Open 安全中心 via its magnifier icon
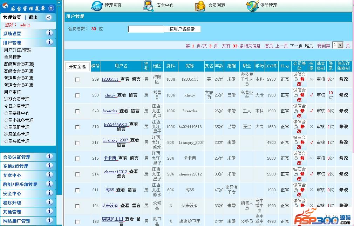The width and height of the screenshot is (354, 226). [x=149, y=5]
